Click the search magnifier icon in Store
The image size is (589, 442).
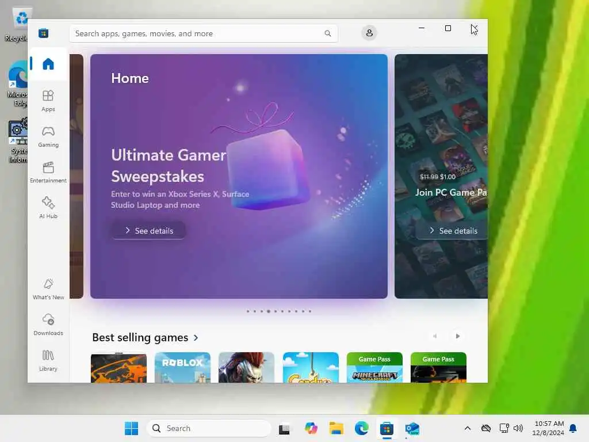click(x=327, y=33)
